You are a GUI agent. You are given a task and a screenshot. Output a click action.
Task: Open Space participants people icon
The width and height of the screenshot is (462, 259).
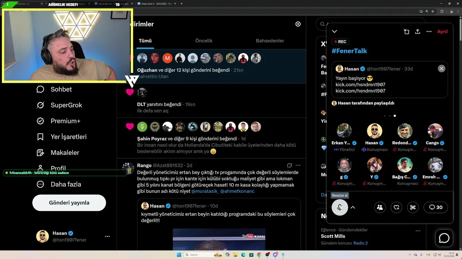(380, 207)
